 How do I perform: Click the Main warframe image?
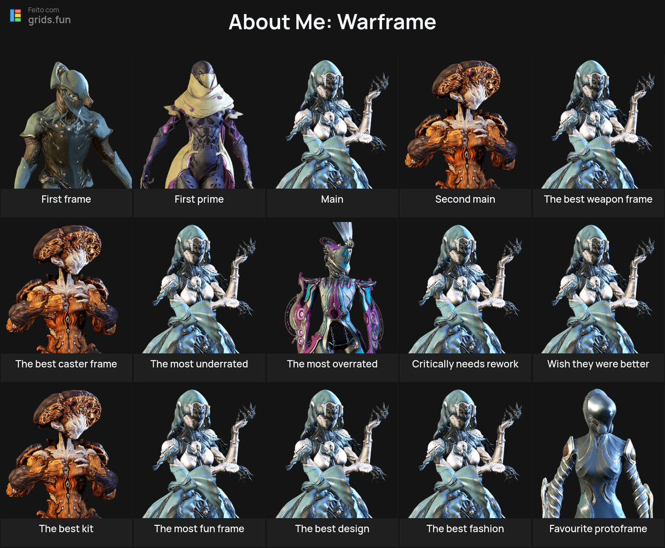click(x=332, y=122)
